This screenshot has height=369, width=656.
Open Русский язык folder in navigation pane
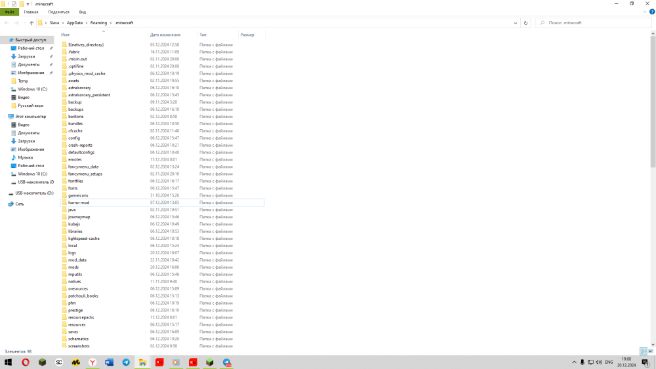tap(30, 106)
